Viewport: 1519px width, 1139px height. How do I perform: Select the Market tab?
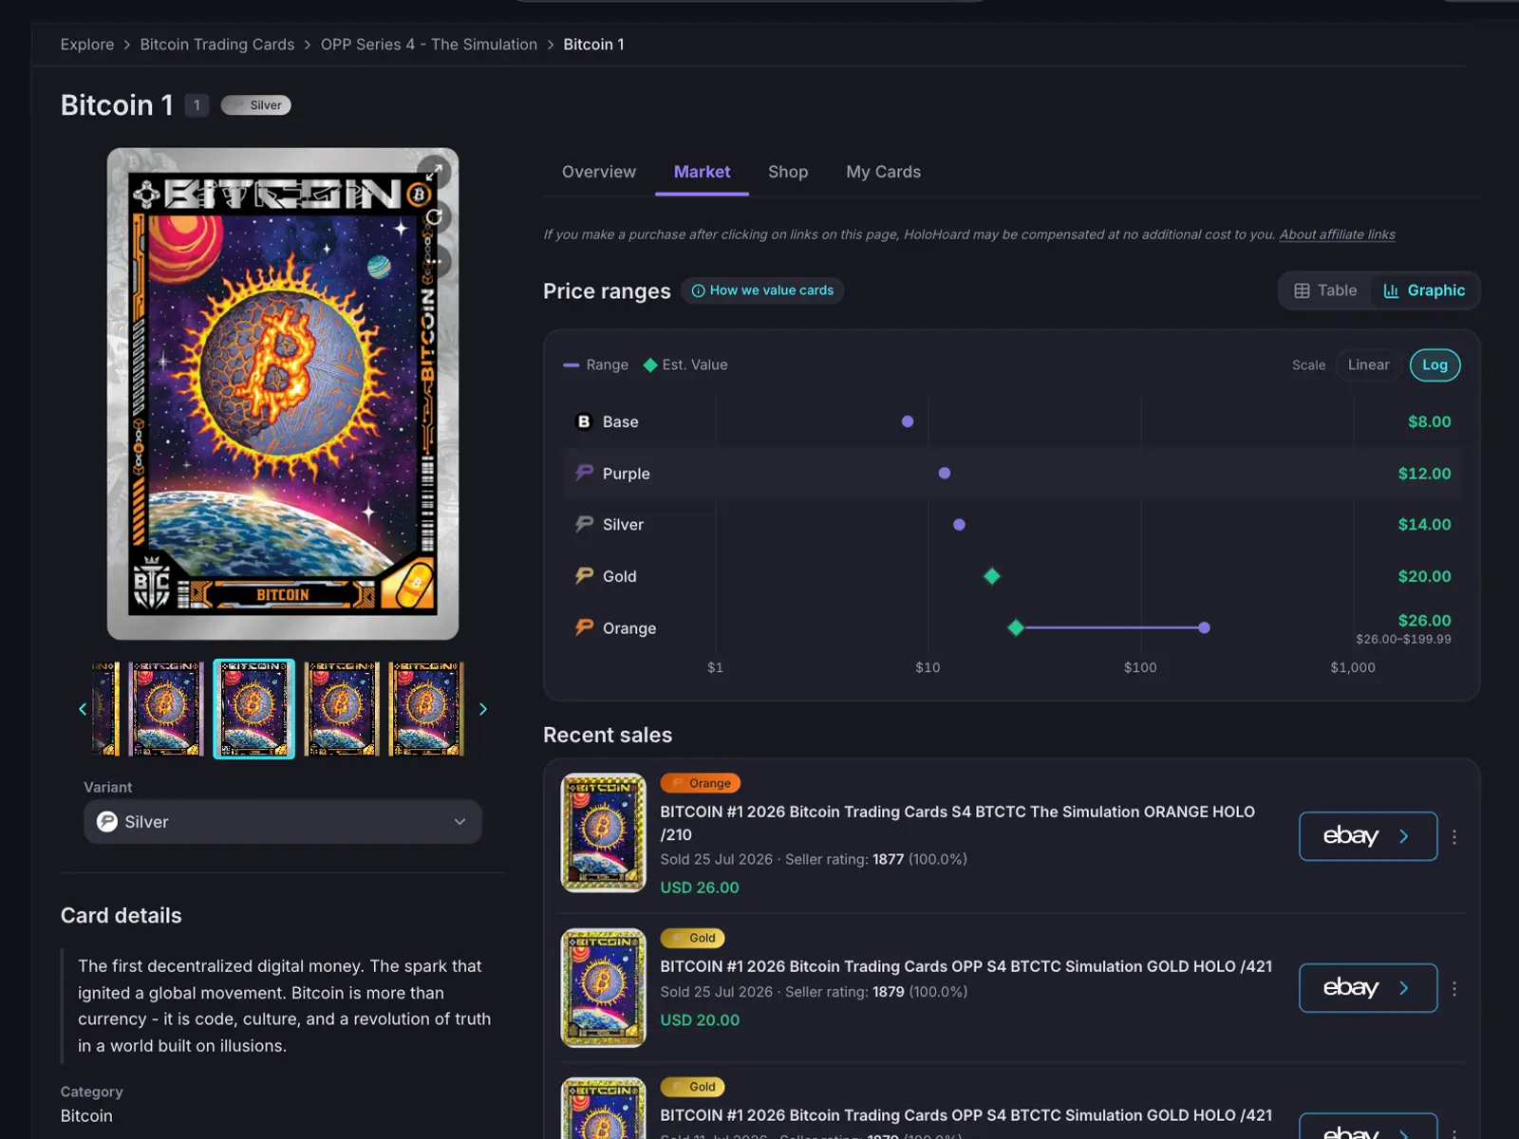coord(702,172)
